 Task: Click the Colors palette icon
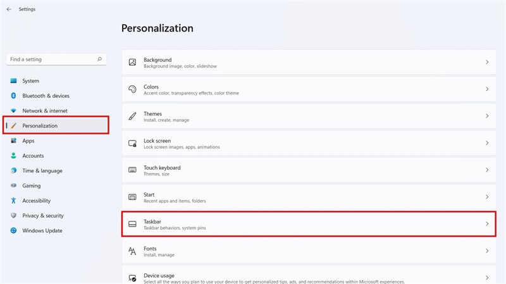(x=132, y=89)
